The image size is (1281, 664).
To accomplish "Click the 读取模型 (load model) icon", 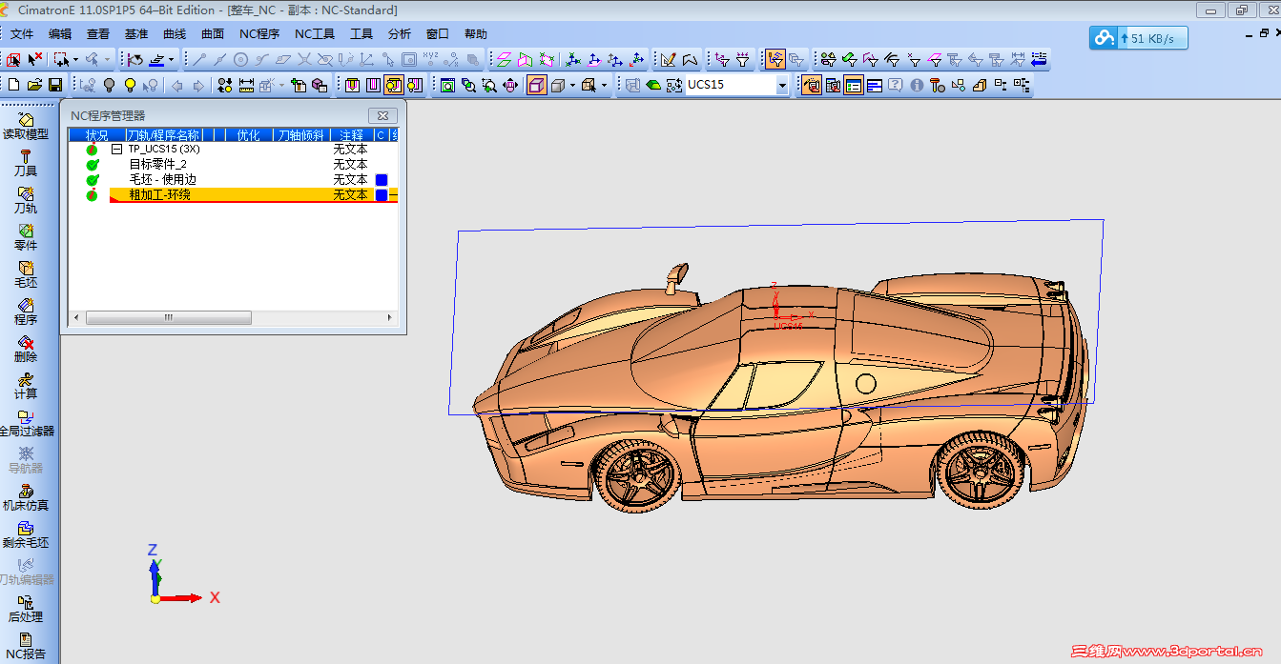I will point(26,120).
